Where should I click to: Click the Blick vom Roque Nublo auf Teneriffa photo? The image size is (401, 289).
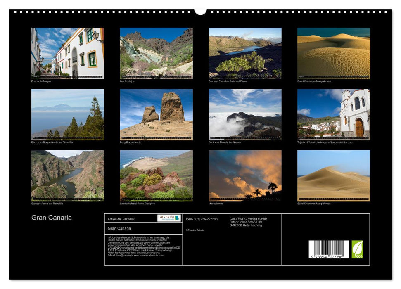point(68,115)
